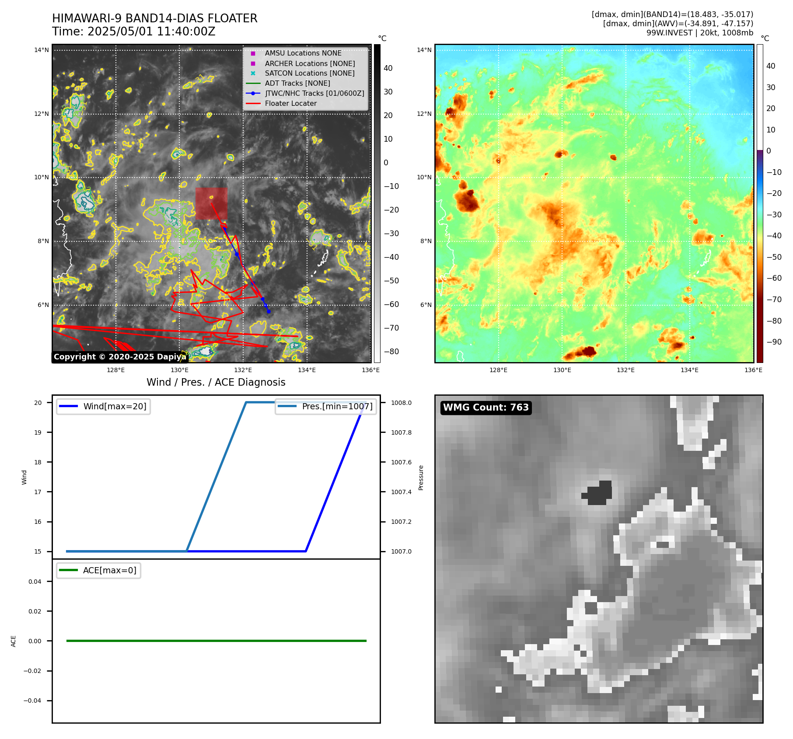Click the Pres. legend line sample
Viewport: 793px width, 739px height.
[287, 406]
